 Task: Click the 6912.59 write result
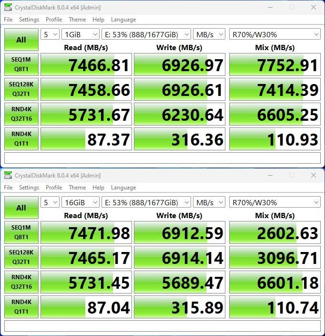[x=180, y=232]
